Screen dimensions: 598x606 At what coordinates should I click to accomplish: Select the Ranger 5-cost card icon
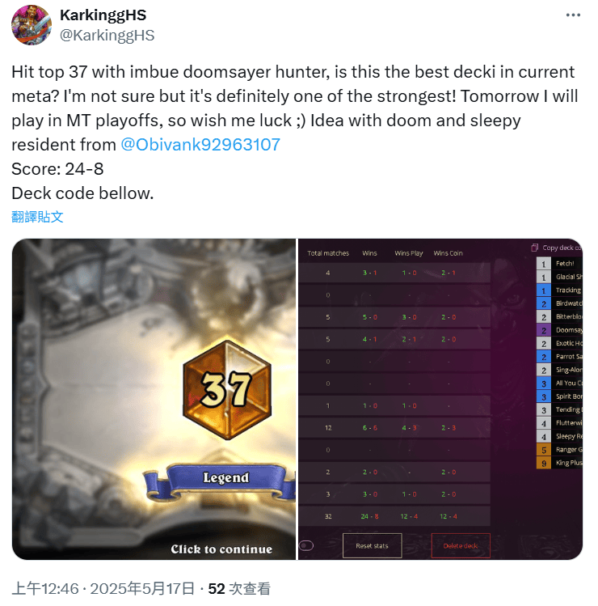[x=543, y=450]
